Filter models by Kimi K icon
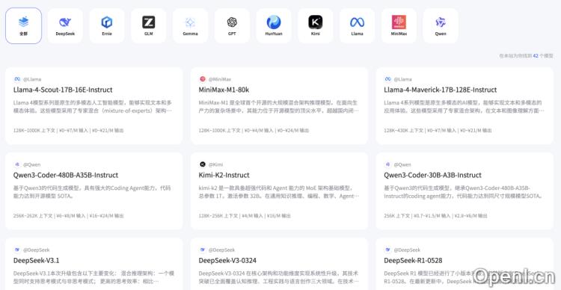This screenshot has width=561, height=290. click(316, 22)
